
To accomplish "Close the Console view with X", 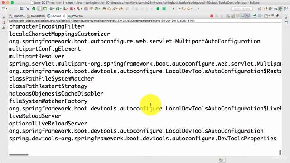I will pyautogui.click(x=64, y=16).
